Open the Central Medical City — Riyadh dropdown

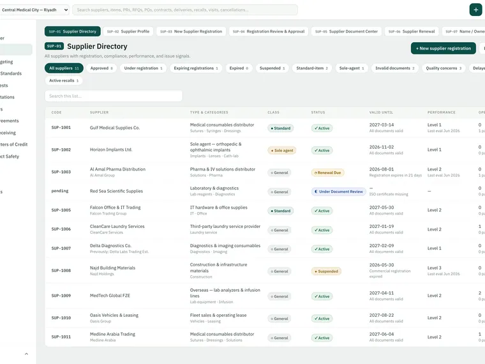(x=34, y=10)
